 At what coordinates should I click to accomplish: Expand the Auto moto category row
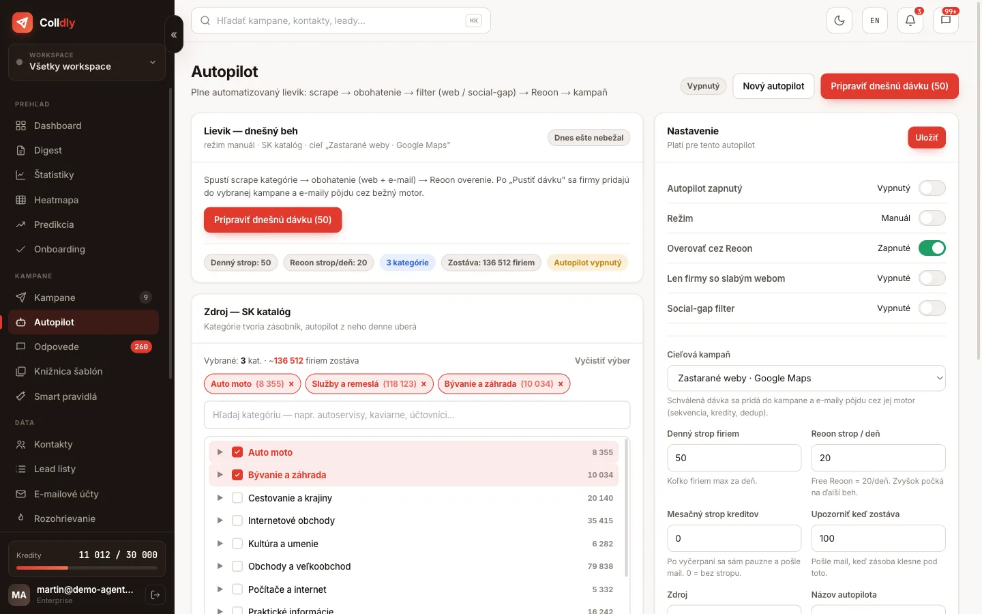[x=220, y=452]
